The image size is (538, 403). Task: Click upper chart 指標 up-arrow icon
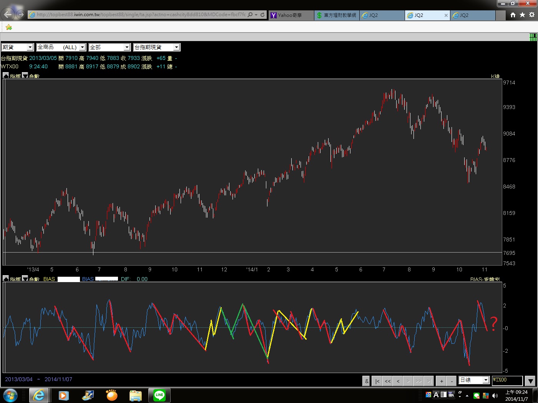(x=6, y=76)
